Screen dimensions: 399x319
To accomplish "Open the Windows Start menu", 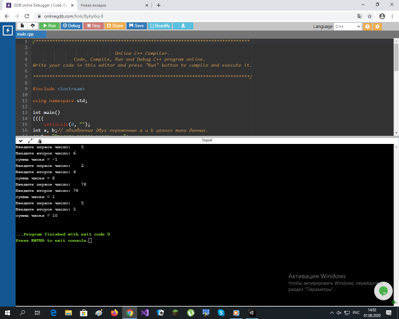I will click(x=7, y=313).
